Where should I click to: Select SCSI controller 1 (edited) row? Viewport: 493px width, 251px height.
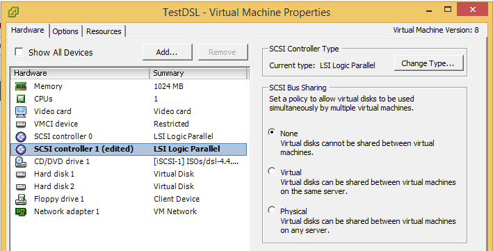point(129,149)
